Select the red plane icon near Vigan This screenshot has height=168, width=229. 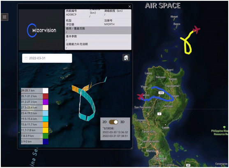click(x=141, y=97)
